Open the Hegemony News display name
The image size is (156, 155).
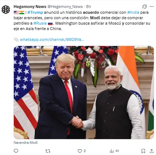[x=30, y=7]
